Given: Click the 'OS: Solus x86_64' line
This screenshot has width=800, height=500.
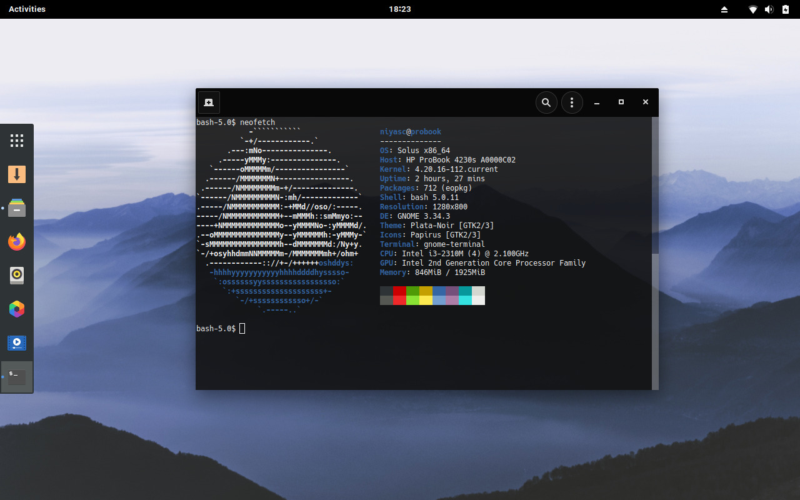Looking at the screenshot, I should (x=415, y=151).
